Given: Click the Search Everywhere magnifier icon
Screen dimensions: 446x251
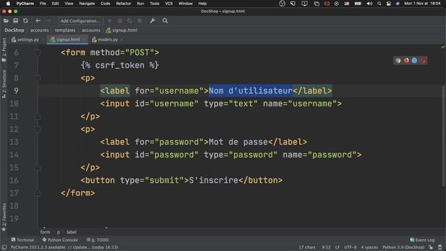Looking at the screenshot, I should (165, 21).
